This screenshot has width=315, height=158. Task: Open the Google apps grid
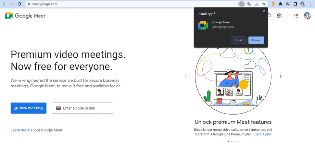(296, 16)
